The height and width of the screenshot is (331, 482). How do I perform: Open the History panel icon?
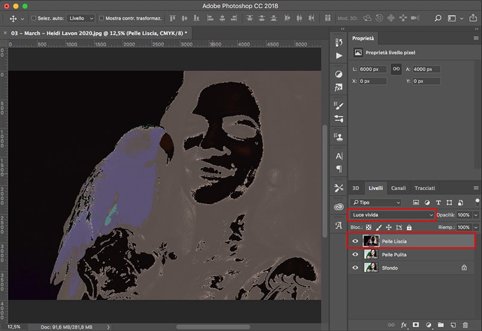point(339,42)
